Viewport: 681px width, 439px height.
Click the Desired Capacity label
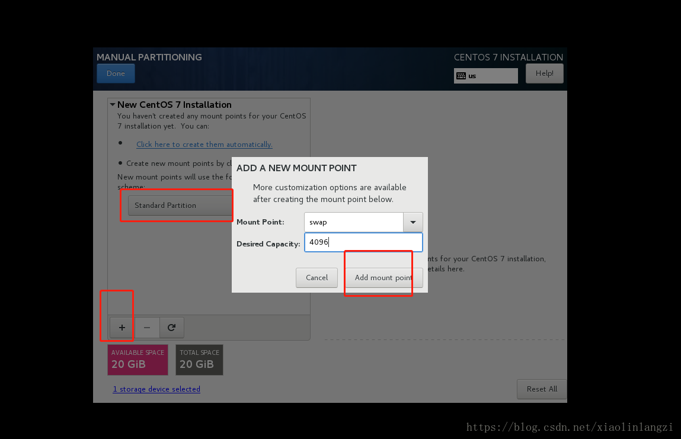[x=268, y=244]
